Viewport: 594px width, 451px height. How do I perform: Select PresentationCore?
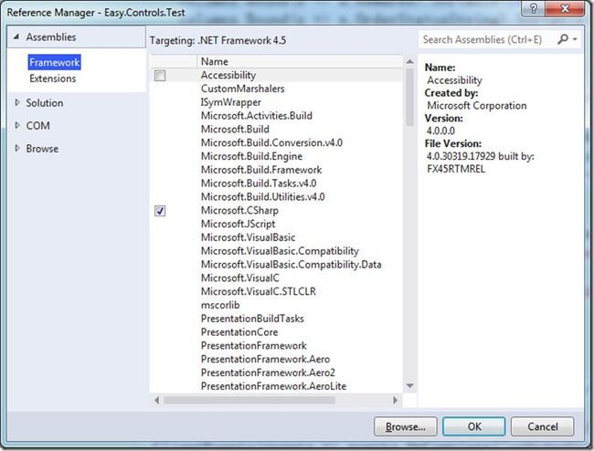pyautogui.click(x=239, y=331)
